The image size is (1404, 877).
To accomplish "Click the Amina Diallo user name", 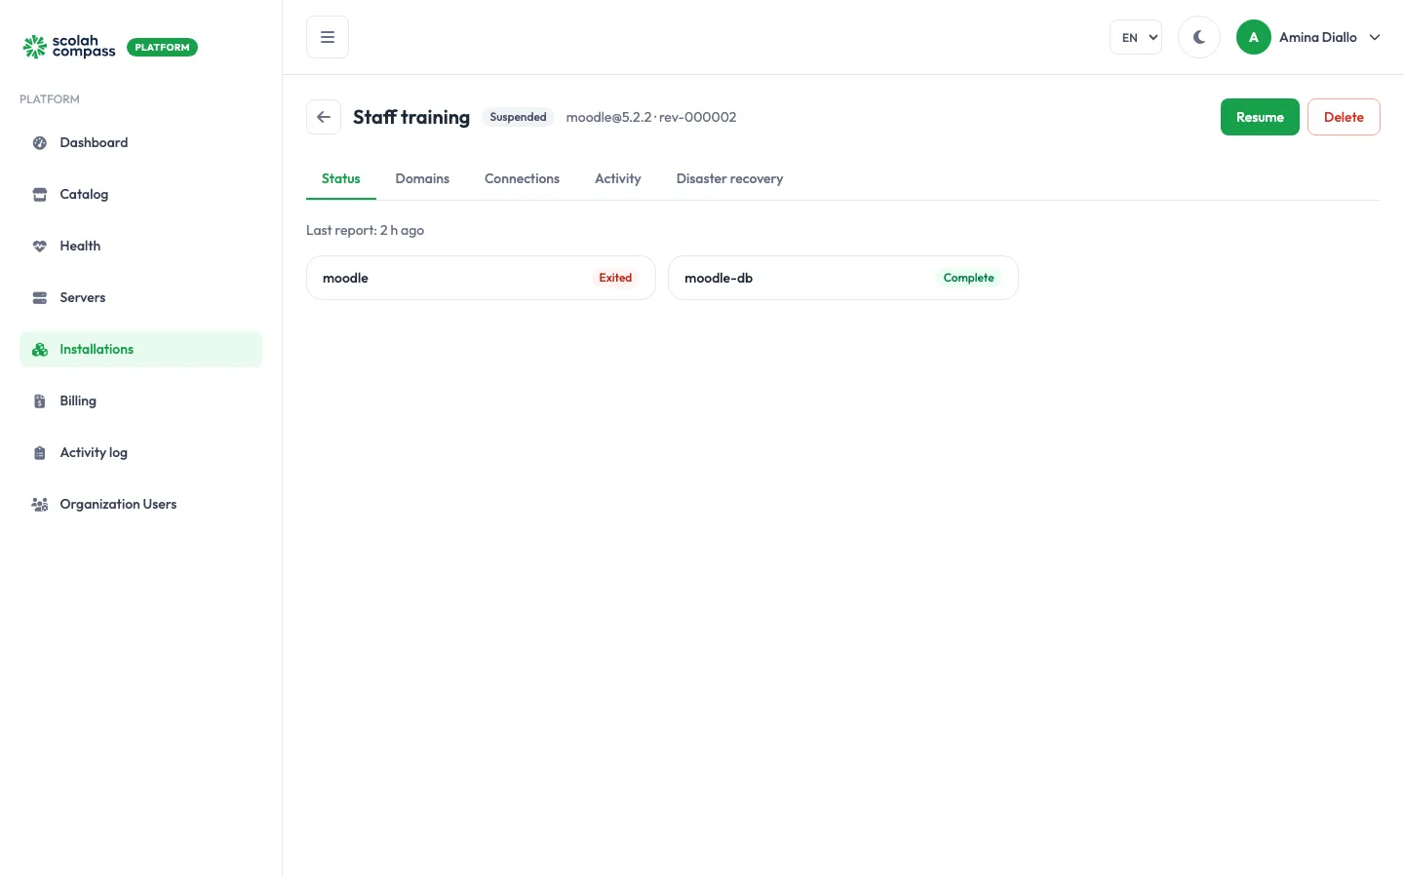I will point(1318,37).
